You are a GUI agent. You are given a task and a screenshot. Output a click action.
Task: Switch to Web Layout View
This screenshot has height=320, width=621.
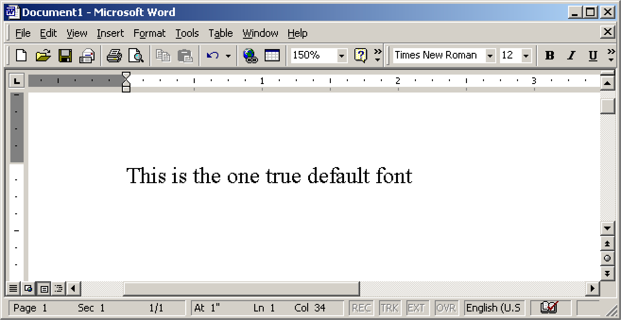[x=28, y=288]
